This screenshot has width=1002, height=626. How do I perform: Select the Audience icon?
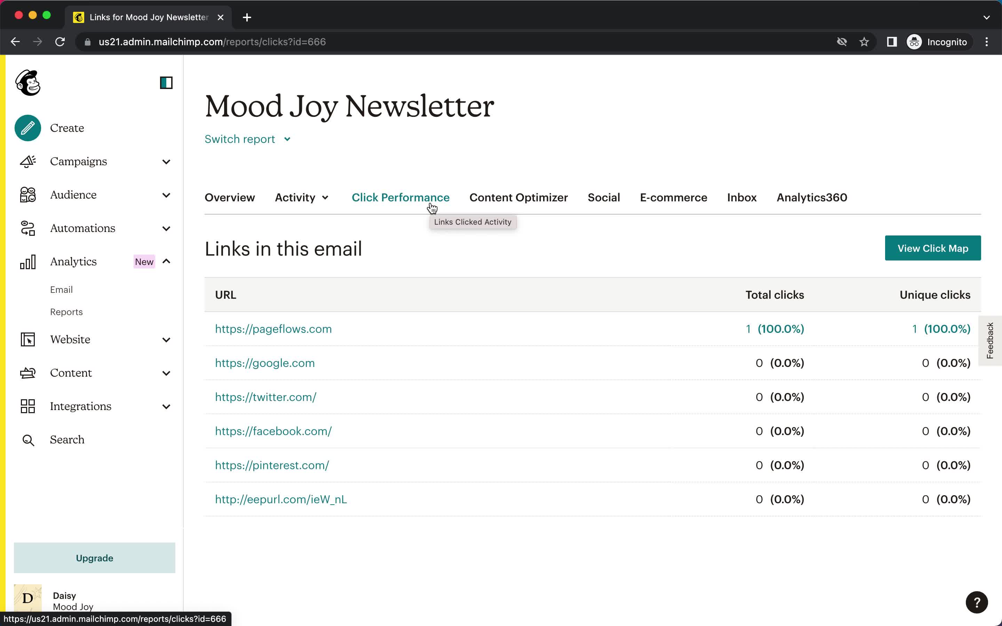pos(28,195)
